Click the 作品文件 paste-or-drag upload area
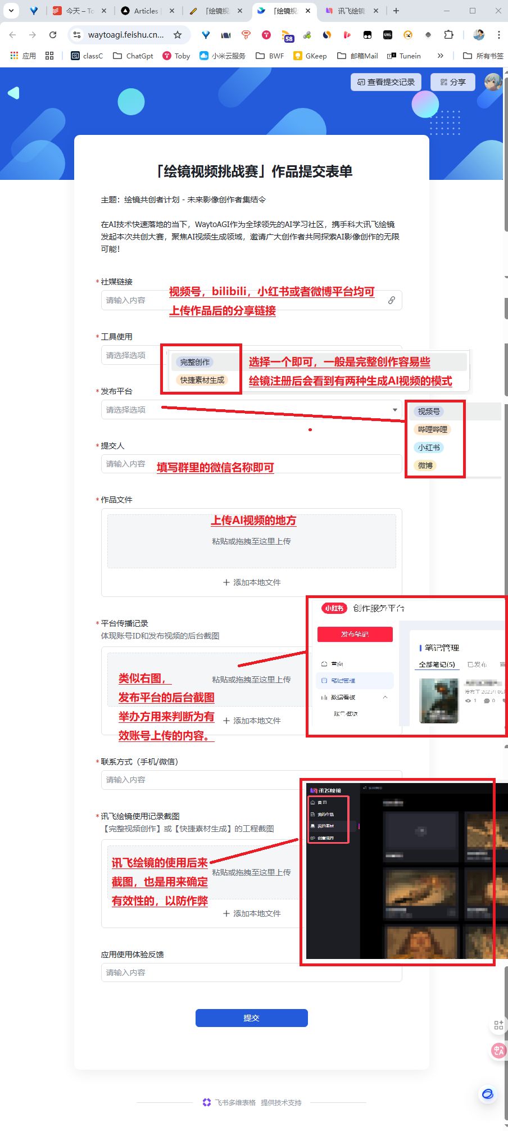 point(251,541)
